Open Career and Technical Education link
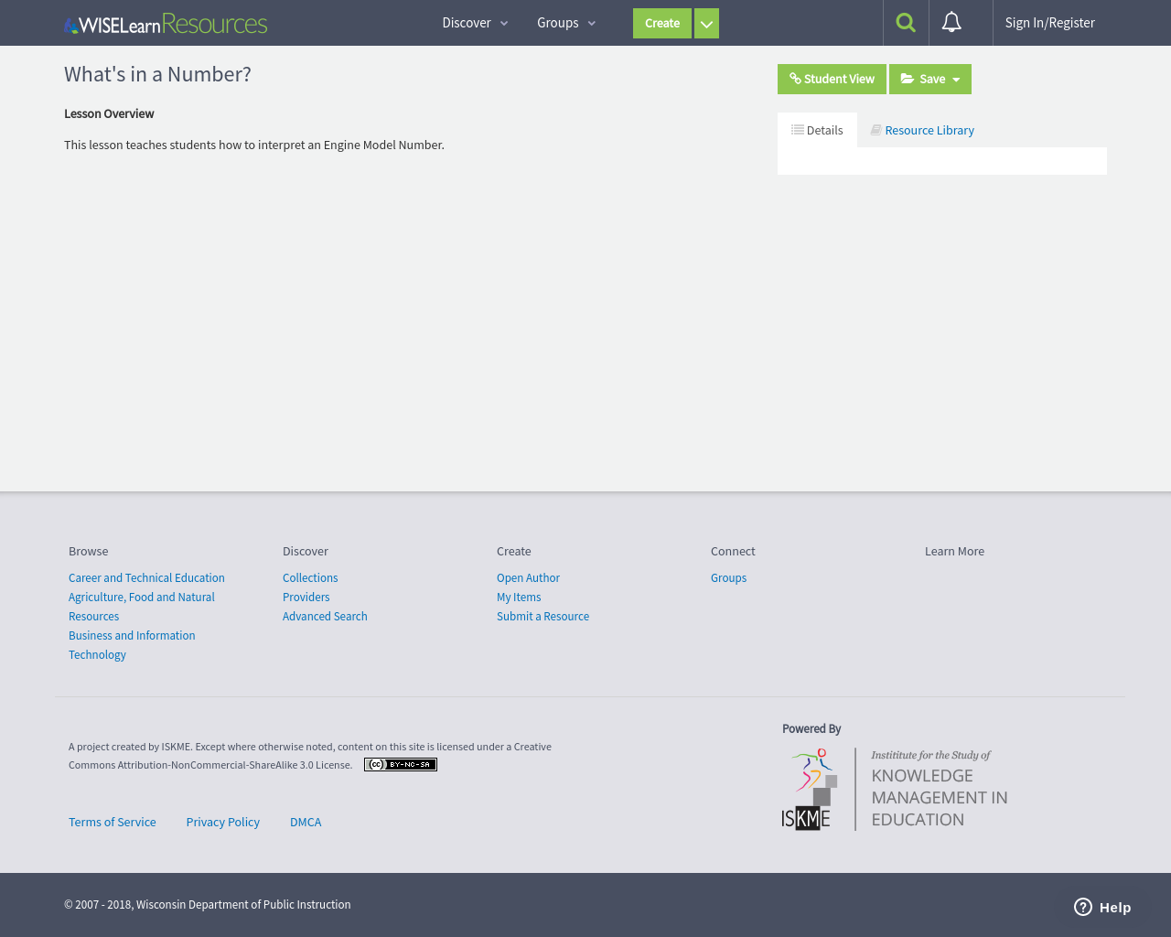Screen dimensions: 1171x937 146,578
